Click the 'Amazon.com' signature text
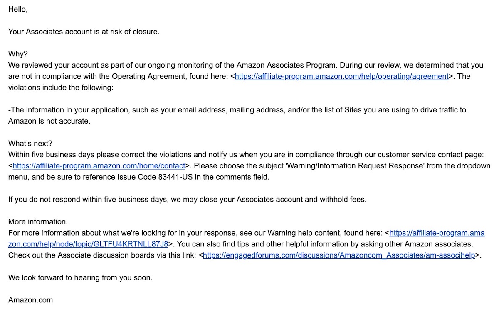The width and height of the screenshot is (499, 309). (x=30, y=300)
